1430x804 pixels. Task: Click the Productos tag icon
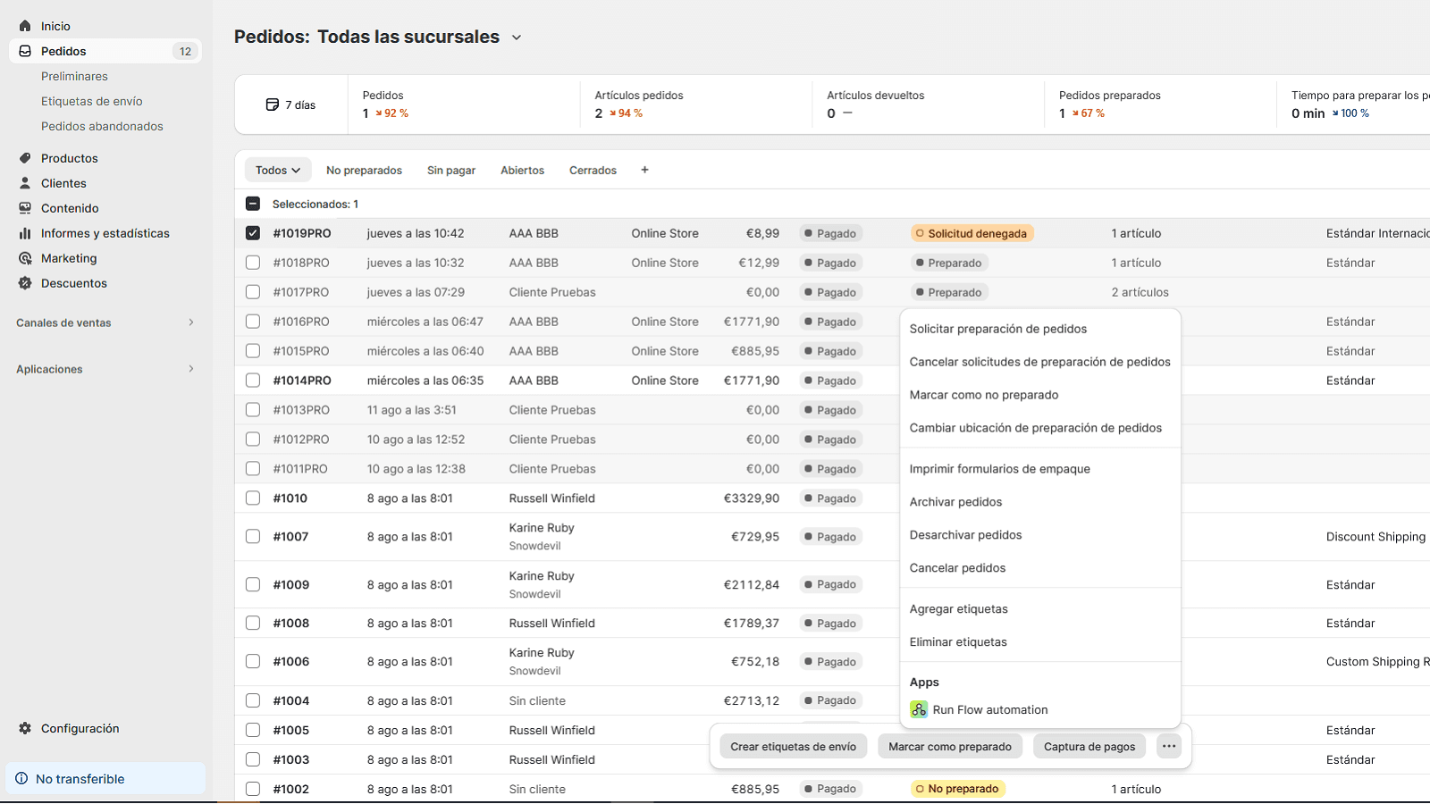coord(25,158)
